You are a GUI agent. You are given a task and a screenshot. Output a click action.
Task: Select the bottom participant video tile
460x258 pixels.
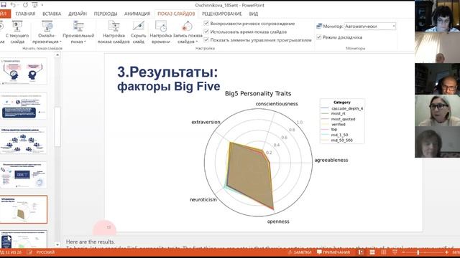(x=438, y=142)
